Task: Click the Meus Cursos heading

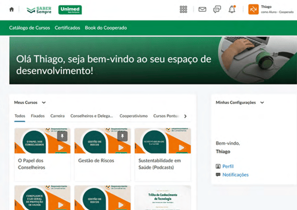Action: [x=26, y=103]
